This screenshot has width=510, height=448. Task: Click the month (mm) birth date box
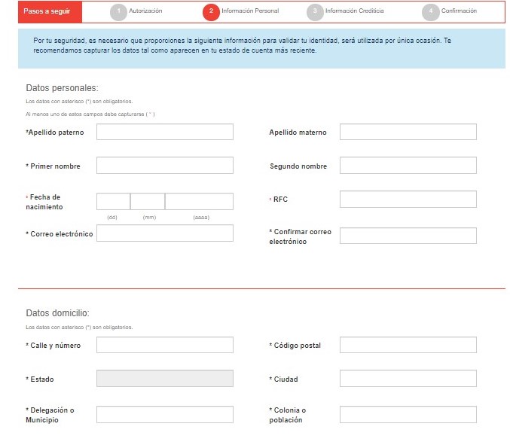(x=148, y=201)
